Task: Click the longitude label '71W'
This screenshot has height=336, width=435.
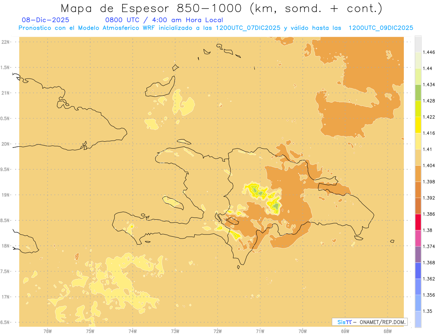Action: (x=260, y=331)
